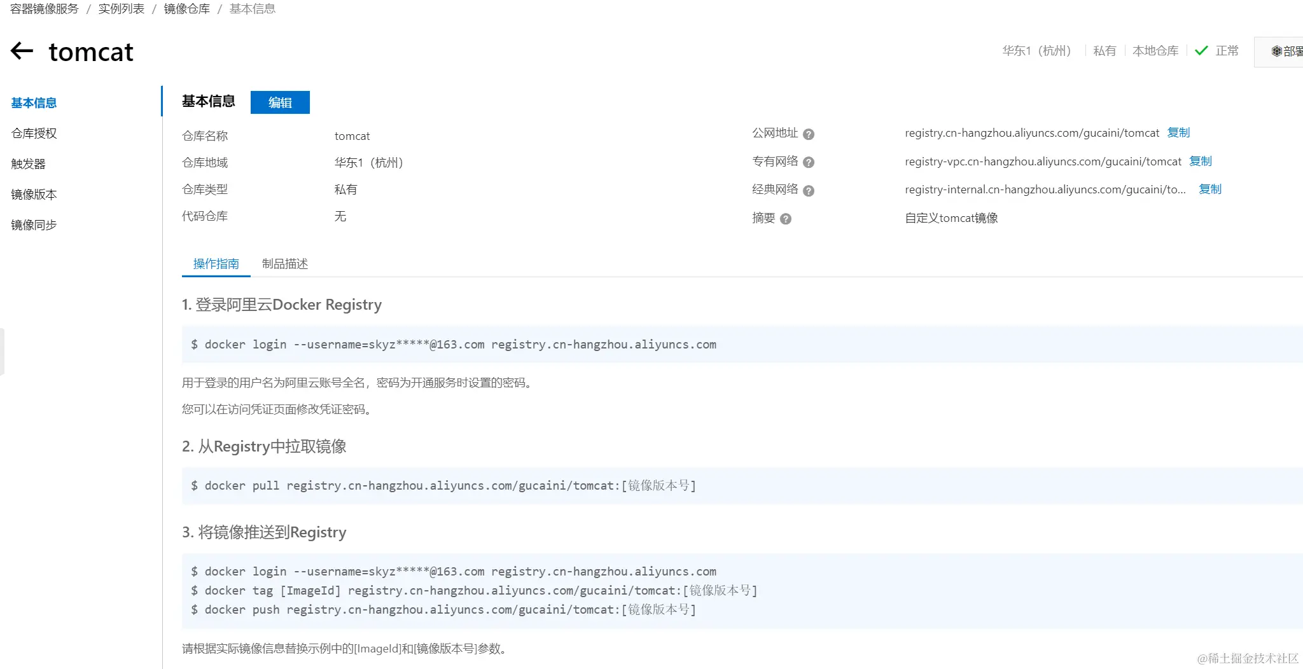Click the green 正常 status check icon
Viewport: 1303px width, 669px height.
pos(1201,51)
